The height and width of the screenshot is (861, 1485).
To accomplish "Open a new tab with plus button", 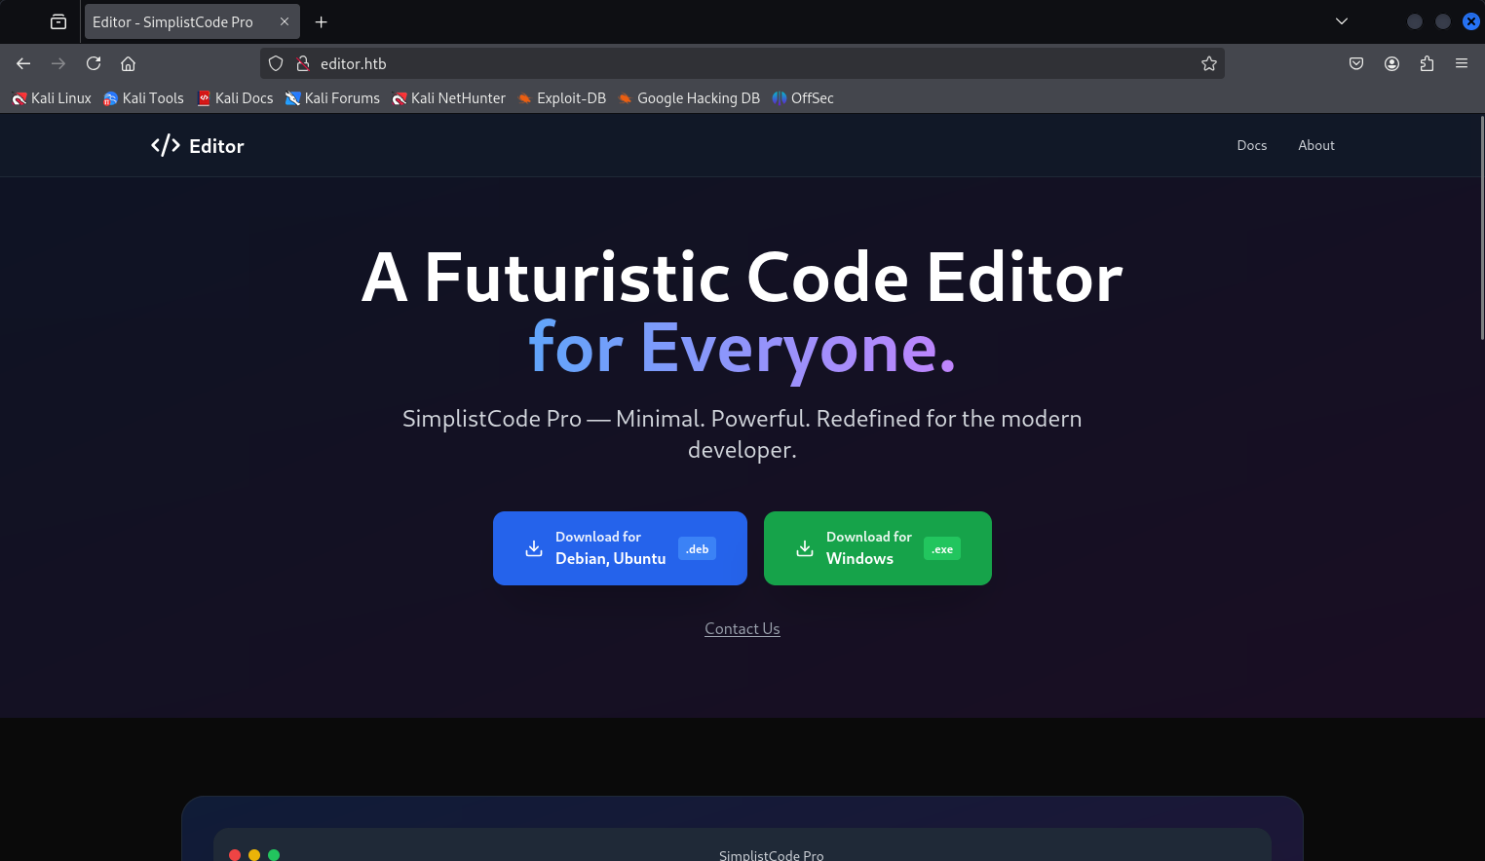I will pyautogui.click(x=321, y=21).
